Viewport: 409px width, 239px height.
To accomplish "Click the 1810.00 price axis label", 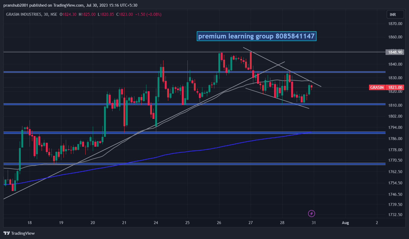I will pos(395,105).
